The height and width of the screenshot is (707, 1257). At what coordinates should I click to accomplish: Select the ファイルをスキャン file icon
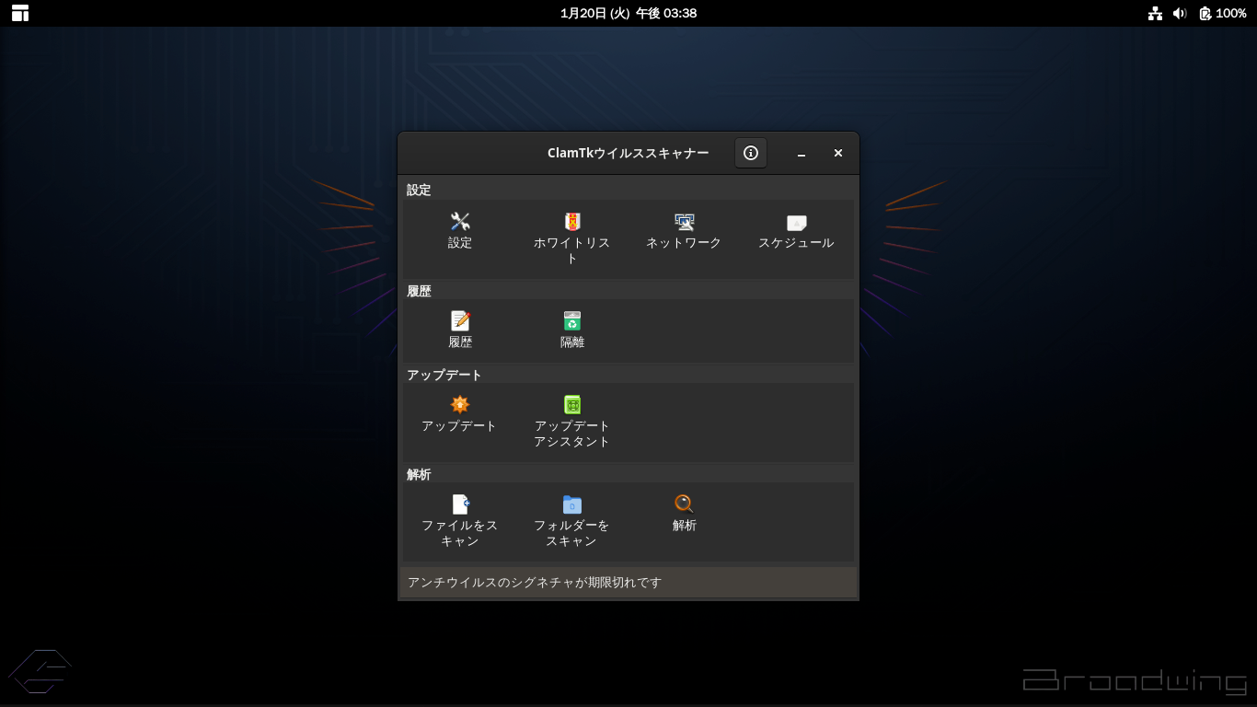tap(460, 504)
